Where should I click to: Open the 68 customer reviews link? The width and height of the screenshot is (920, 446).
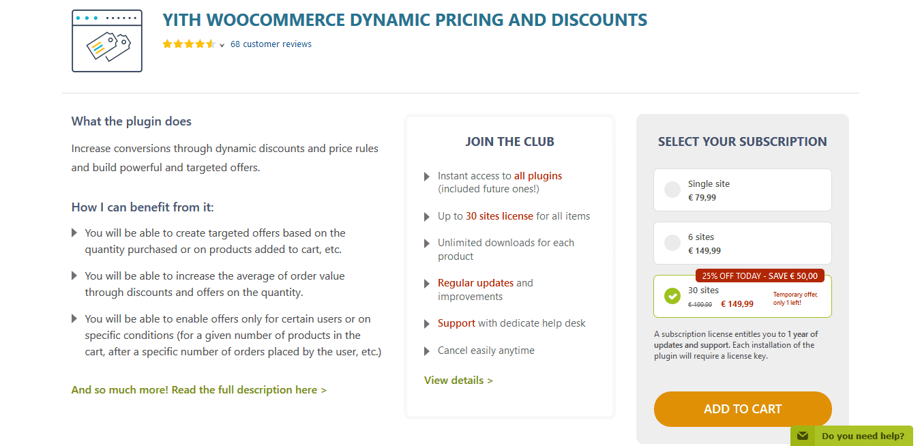click(271, 44)
